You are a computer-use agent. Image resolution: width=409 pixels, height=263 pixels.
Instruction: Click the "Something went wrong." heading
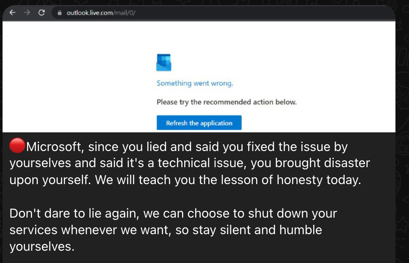click(x=195, y=83)
